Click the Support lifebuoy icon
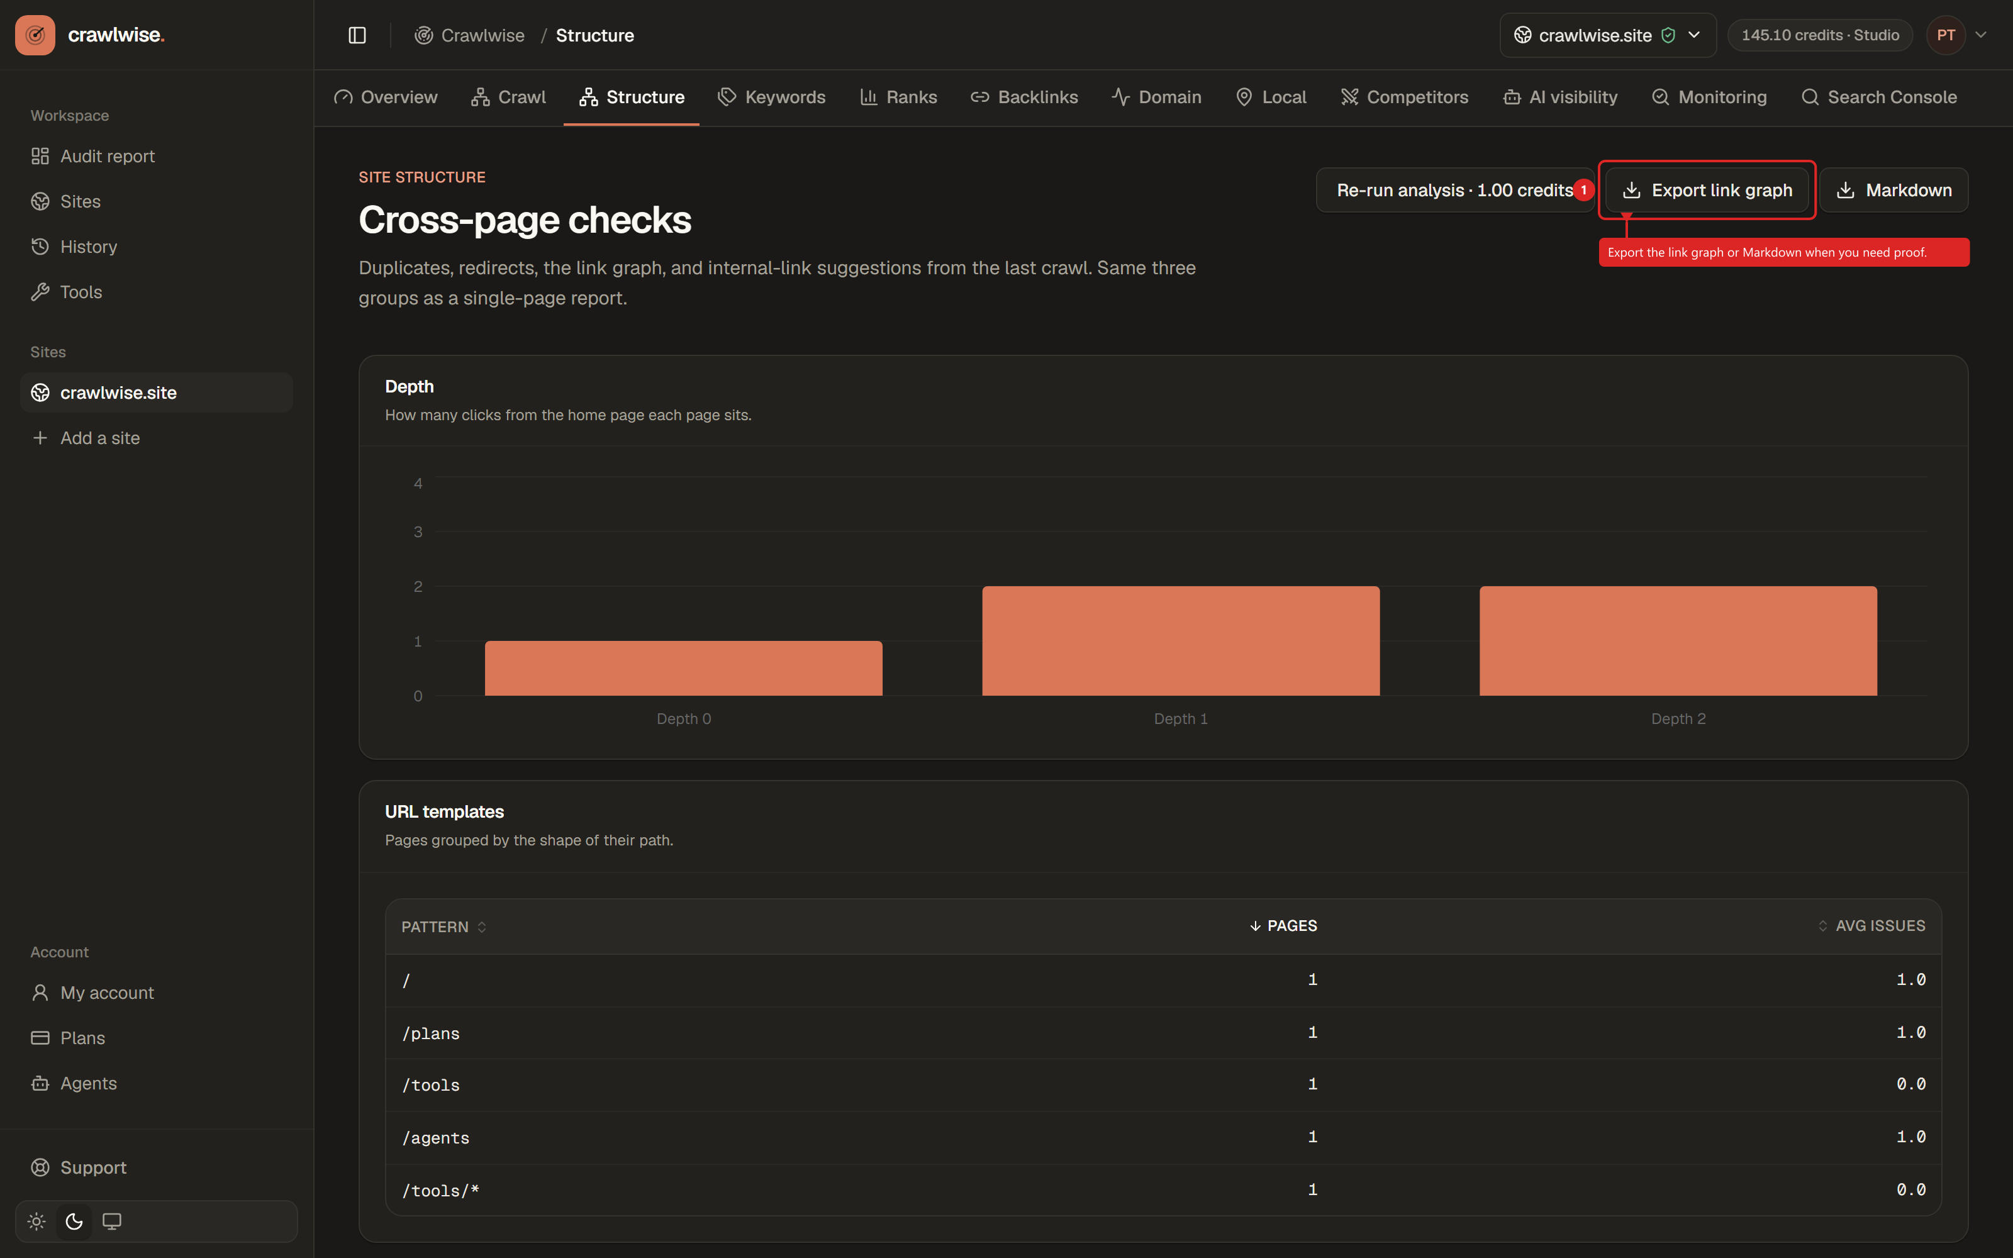This screenshot has width=2013, height=1258. [40, 1167]
